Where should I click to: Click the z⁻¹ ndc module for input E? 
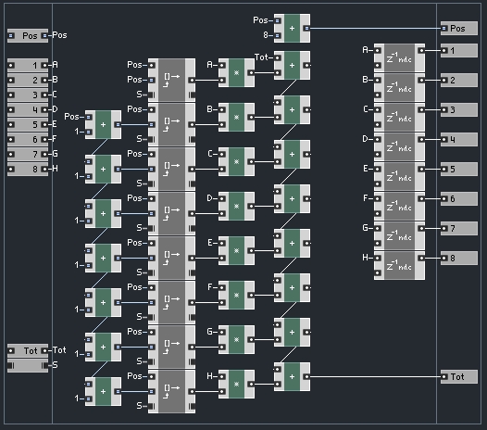pyautogui.click(x=399, y=177)
